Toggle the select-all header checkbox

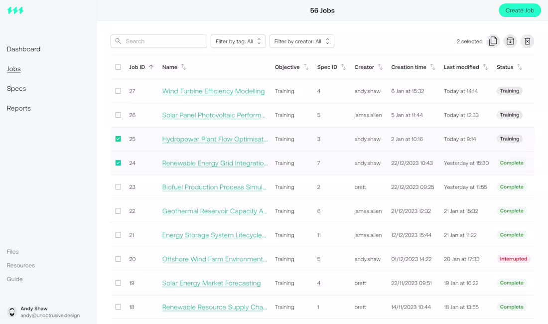click(x=118, y=67)
